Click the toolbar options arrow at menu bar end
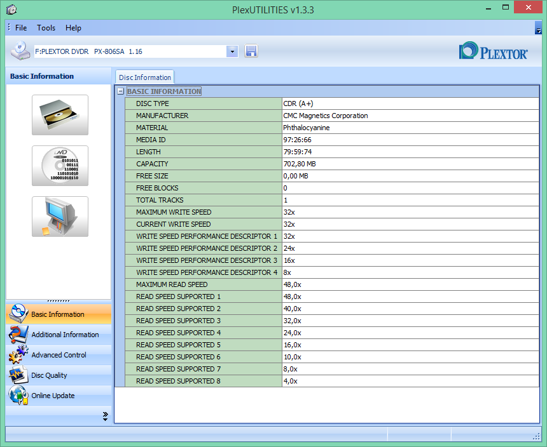 pos(538,28)
